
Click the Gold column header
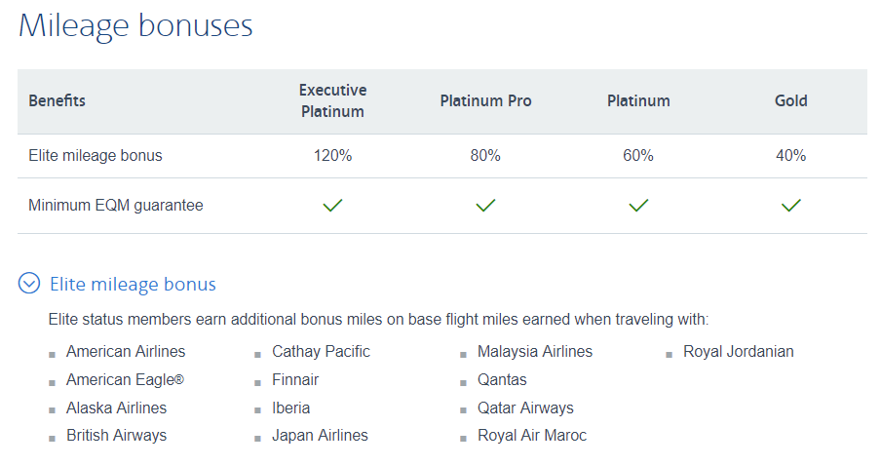(791, 101)
